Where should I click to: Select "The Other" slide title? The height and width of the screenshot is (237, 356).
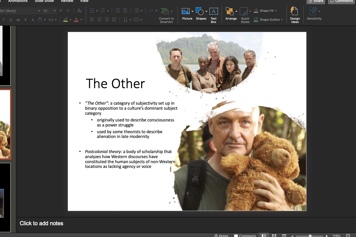(115, 83)
